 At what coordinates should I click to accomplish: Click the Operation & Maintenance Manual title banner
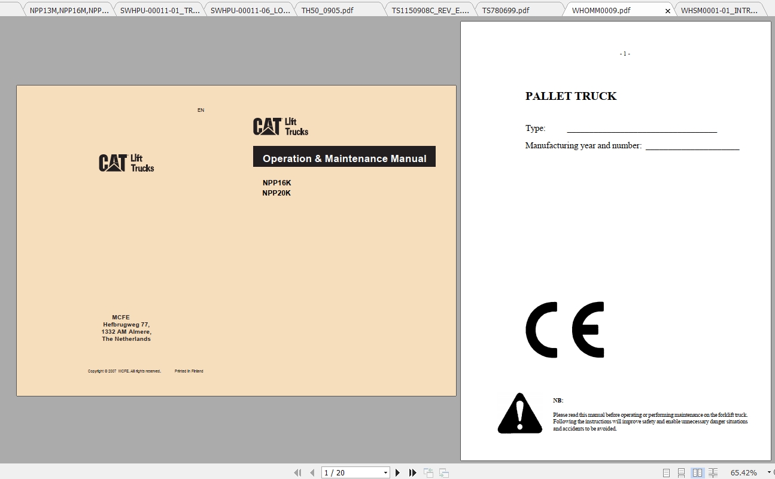click(x=344, y=157)
